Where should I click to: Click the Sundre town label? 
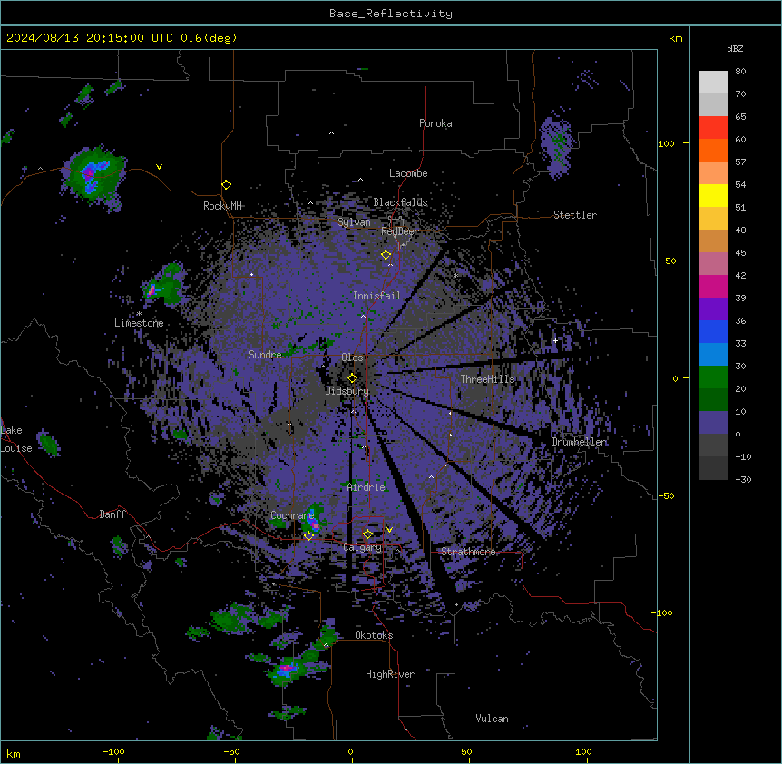(x=265, y=355)
